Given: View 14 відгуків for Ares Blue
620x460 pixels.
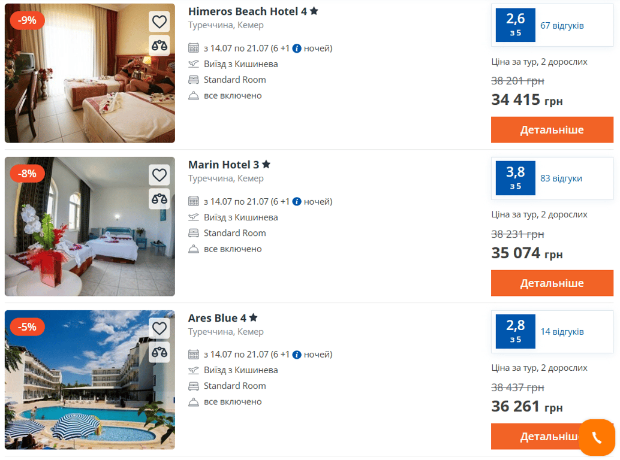Looking at the screenshot, I should point(562,332).
